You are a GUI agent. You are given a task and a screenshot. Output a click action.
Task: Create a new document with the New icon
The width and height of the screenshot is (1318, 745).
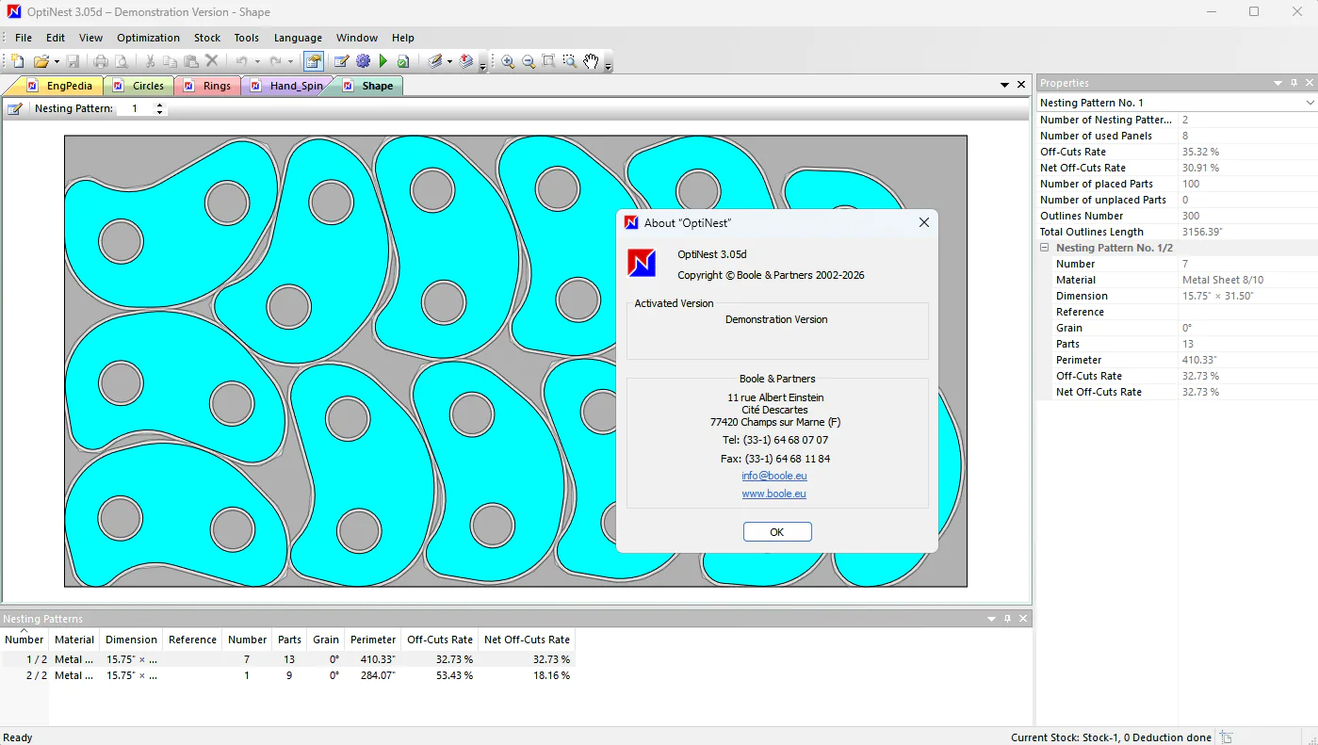pos(18,61)
